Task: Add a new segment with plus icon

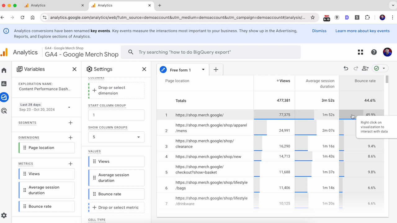Action: pos(70,123)
